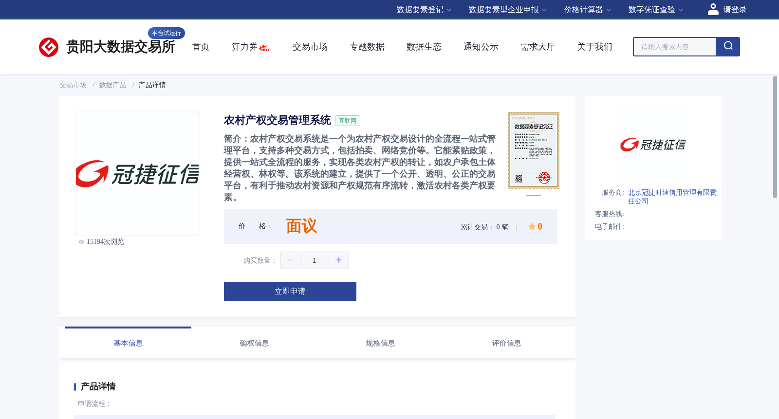Switch to the 确权信息 tab
Viewport: 779px width, 419px height.
tap(254, 343)
